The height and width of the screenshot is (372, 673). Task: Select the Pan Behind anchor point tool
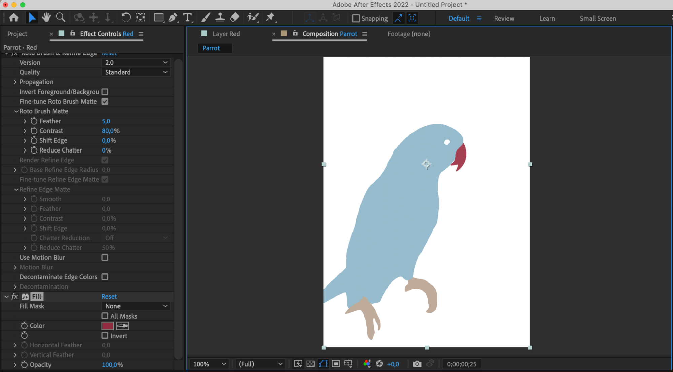coord(140,18)
